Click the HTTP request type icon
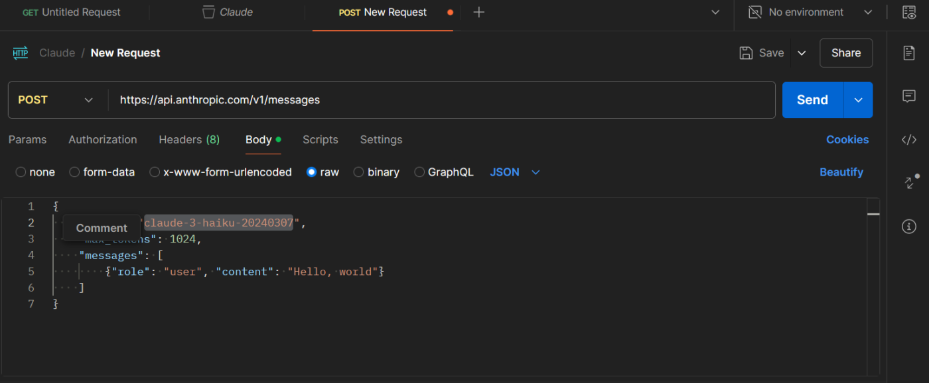Image resolution: width=929 pixels, height=383 pixels. 21,53
